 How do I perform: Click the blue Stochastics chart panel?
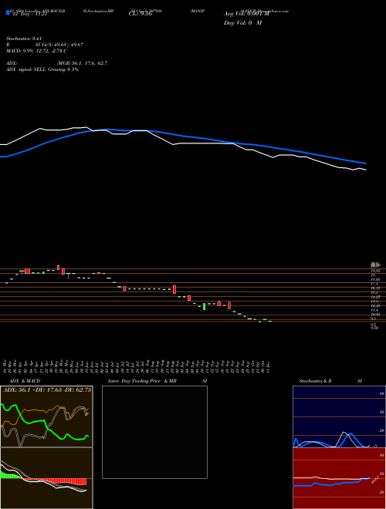pos(339,416)
